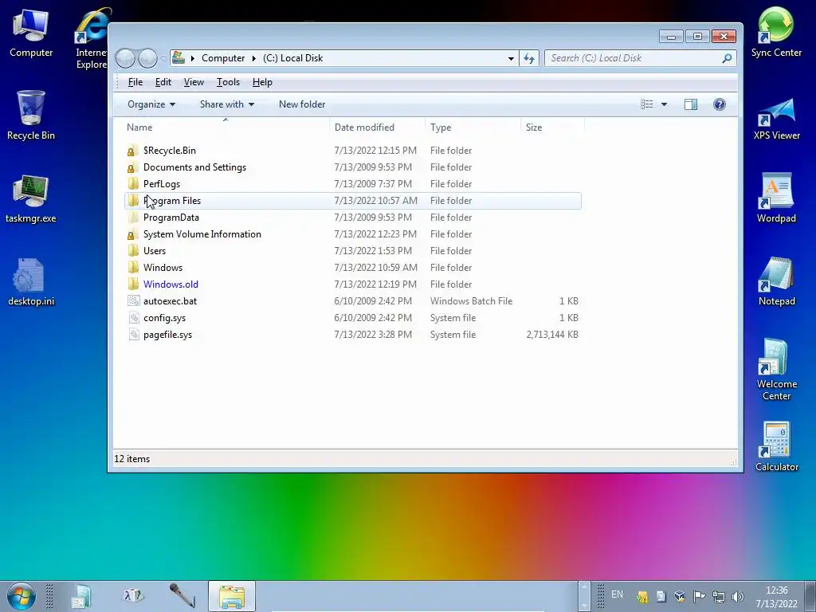Select the PerfLogs folder
This screenshot has height=612, width=816.
click(353, 184)
